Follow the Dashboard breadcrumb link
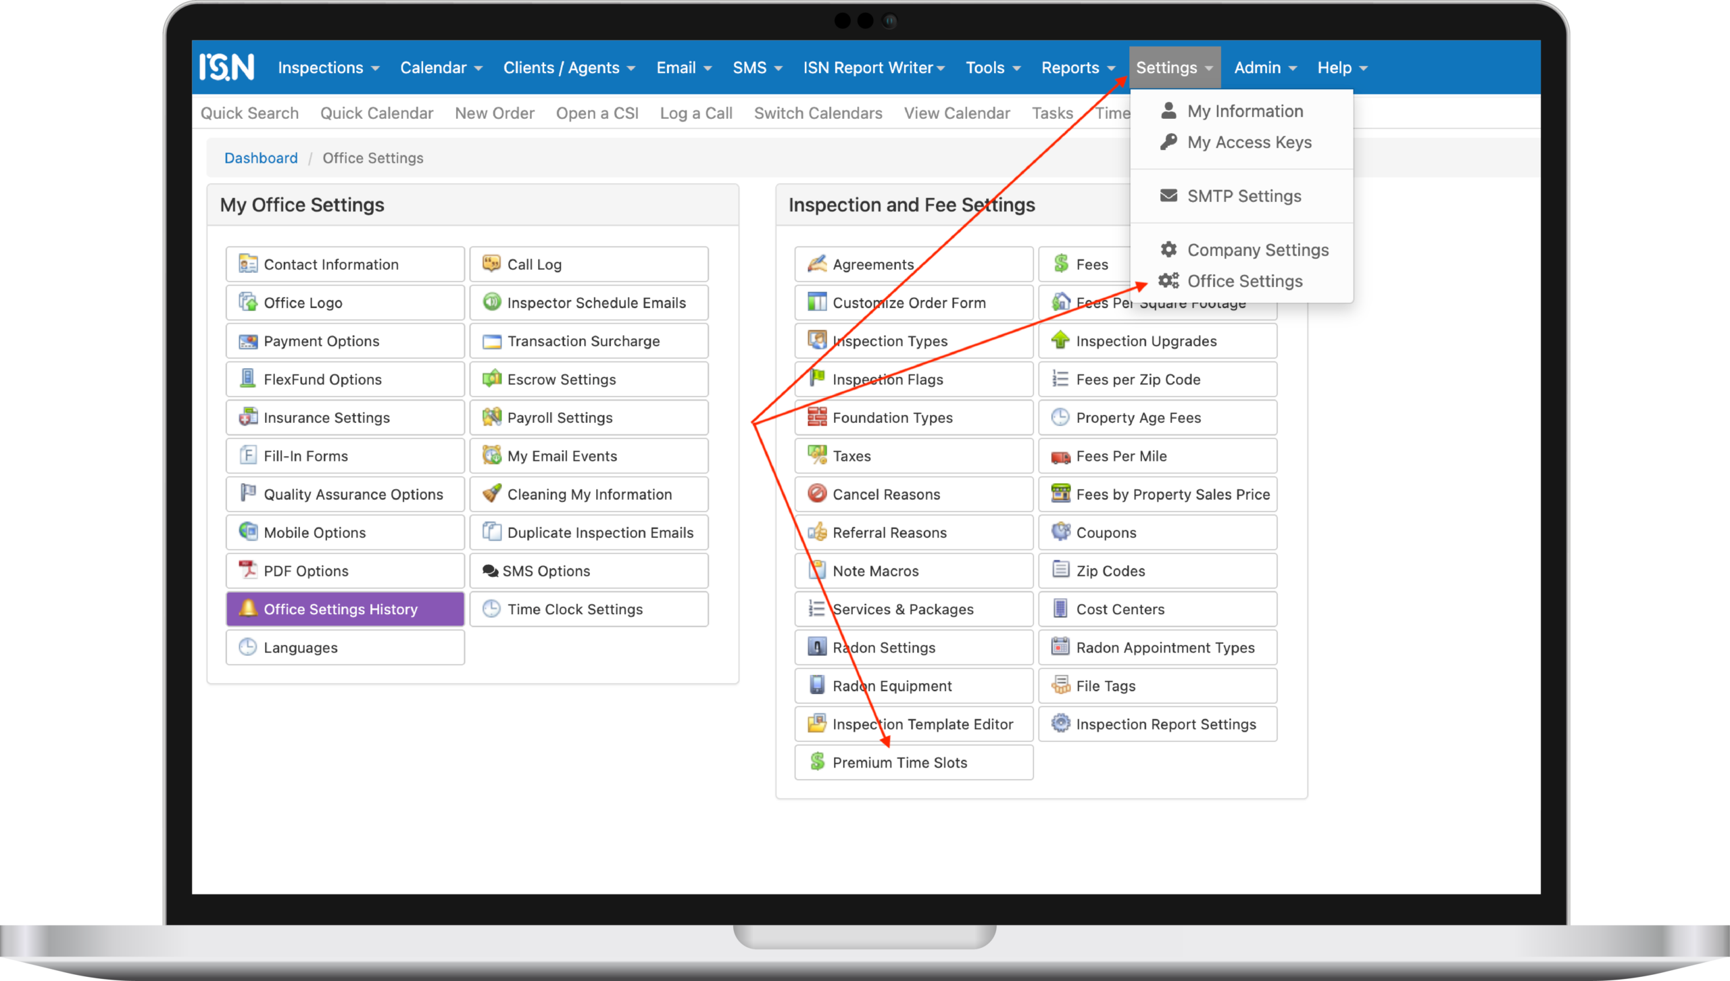Viewport: 1730px width, 981px height. [261, 158]
